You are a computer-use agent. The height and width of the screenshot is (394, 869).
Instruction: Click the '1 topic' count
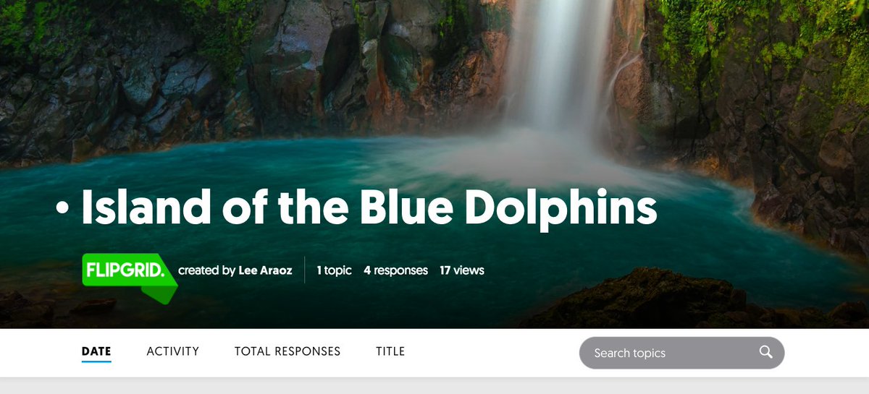[334, 270]
